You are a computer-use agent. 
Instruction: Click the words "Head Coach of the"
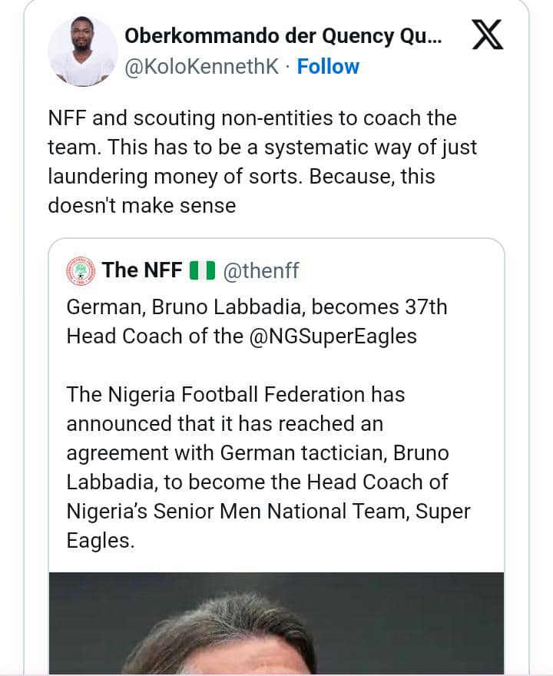(155, 336)
